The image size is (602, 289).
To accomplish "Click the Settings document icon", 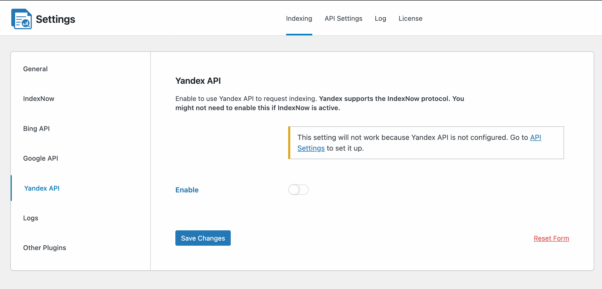I will [22, 18].
